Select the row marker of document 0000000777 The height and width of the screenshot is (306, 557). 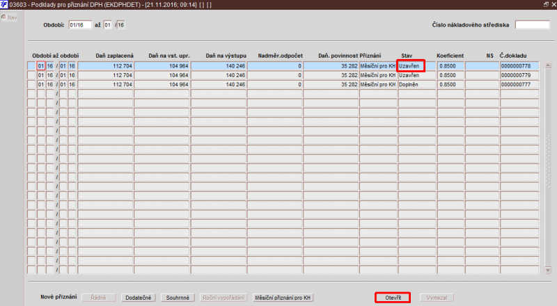click(31, 84)
